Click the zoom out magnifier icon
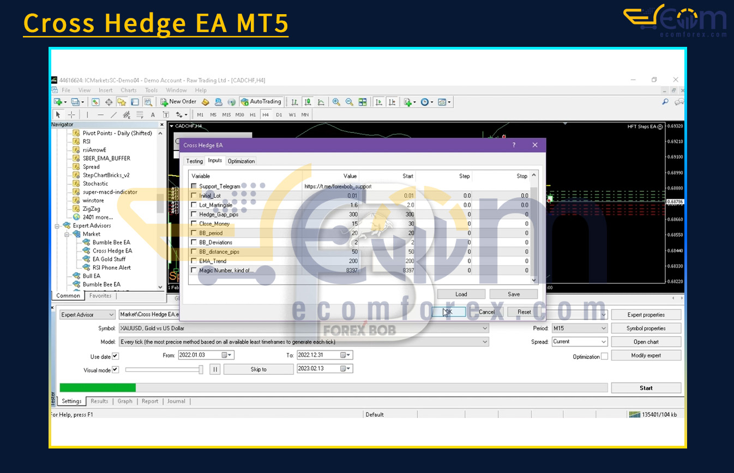Image resolution: width=734 pixels, height=473 pixels. (349, 102)
